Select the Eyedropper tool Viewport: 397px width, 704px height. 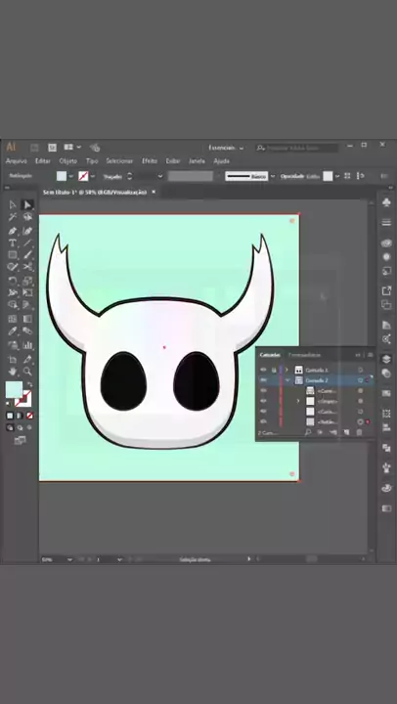click(x=13, y=331)
